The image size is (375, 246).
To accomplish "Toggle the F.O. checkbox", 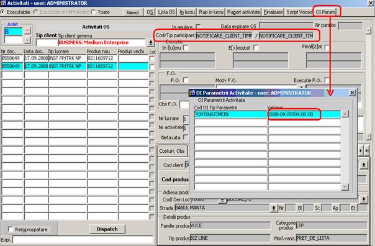I will pyautogui.click(x=186, y=80).
